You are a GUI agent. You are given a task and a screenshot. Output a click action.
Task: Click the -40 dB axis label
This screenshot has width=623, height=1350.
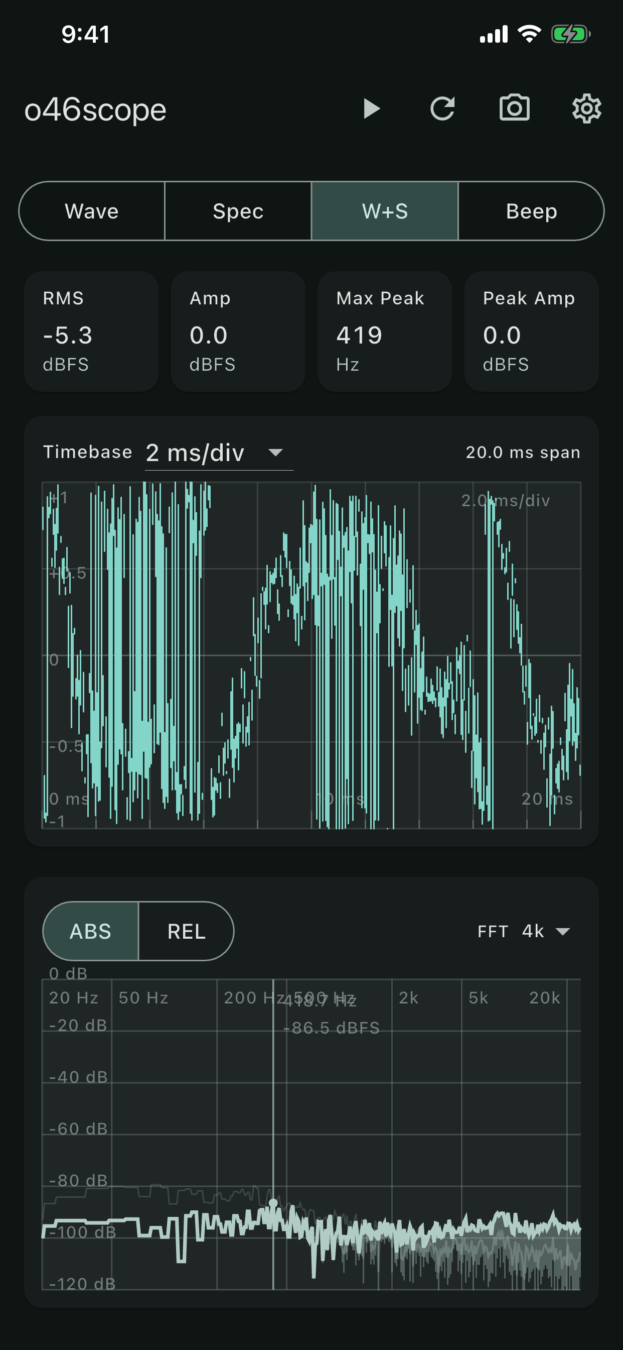pos(78,1077)
